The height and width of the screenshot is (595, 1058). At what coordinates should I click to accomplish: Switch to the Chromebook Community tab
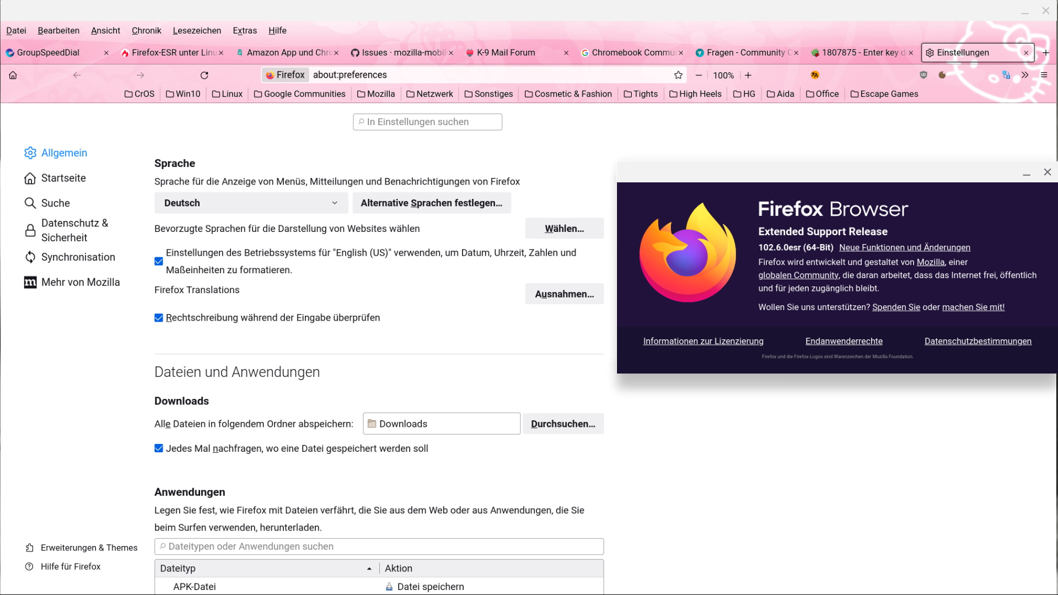632,52
